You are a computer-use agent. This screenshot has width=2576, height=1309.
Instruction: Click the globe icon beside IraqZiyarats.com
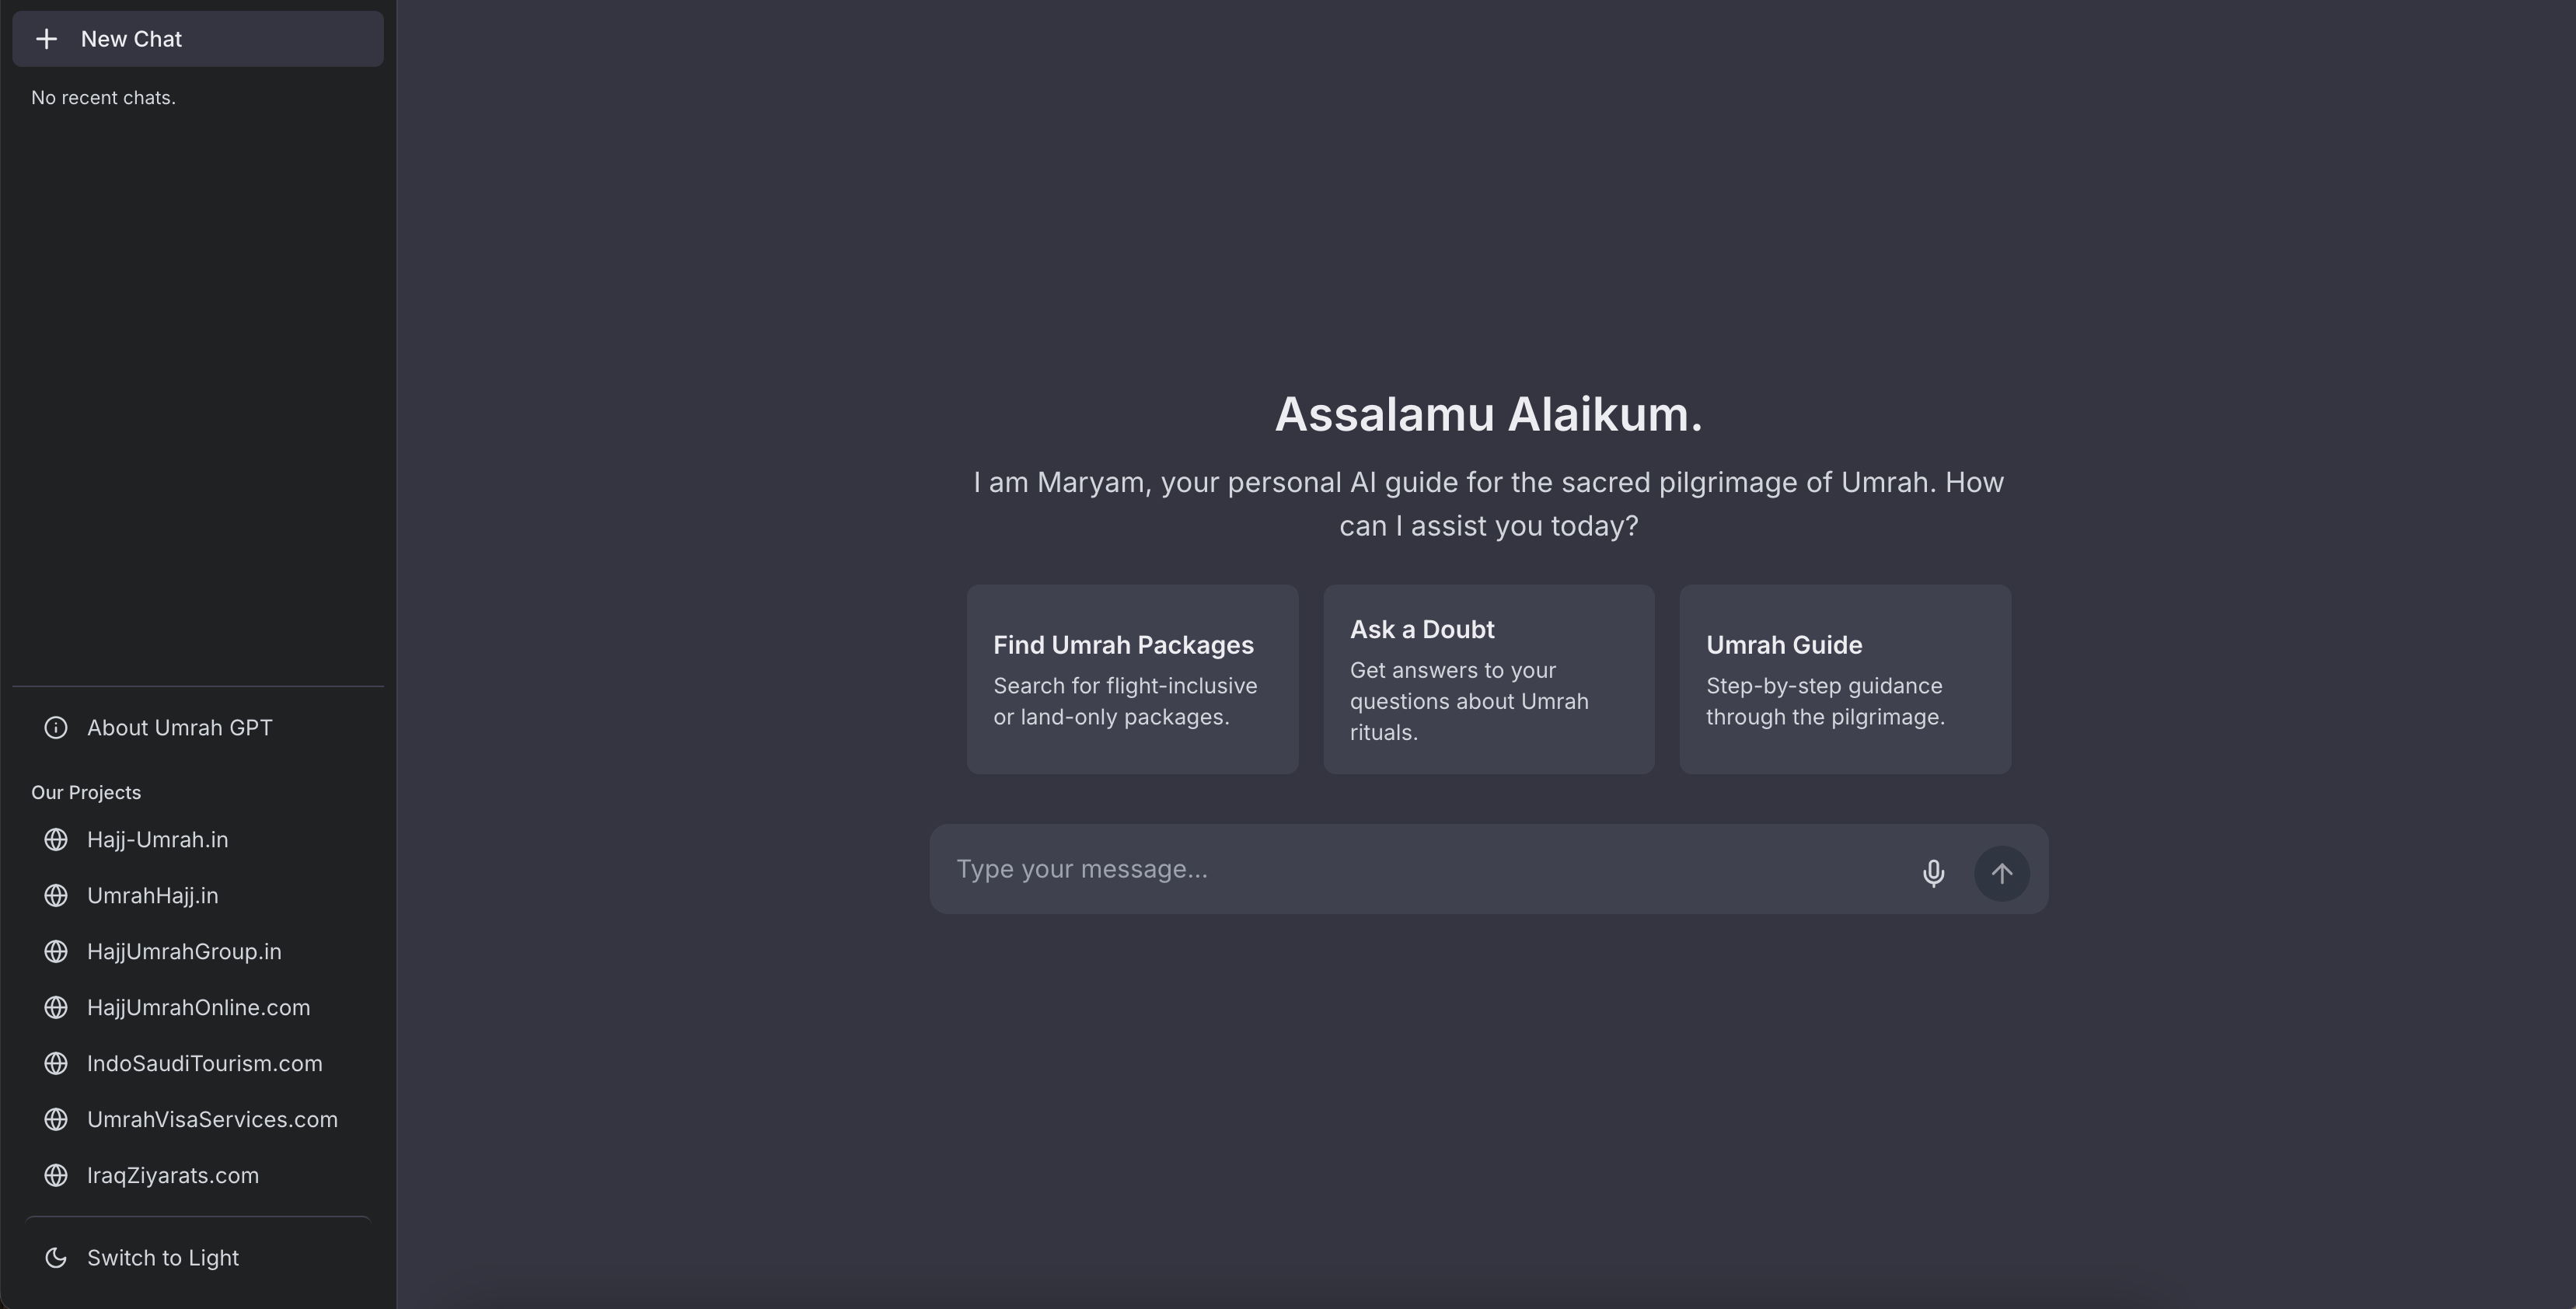pos(56,1176)
